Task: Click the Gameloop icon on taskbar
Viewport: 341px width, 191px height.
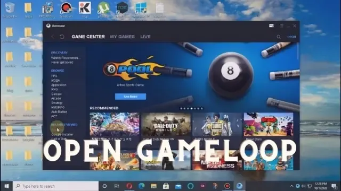Action: pyautogui.click(x=239, y=186)
